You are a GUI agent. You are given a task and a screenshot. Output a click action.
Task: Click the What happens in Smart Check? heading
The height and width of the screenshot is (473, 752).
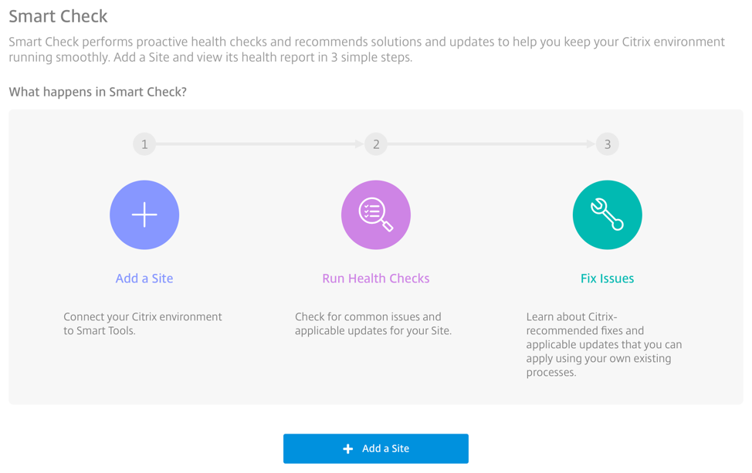pos(97,92)
